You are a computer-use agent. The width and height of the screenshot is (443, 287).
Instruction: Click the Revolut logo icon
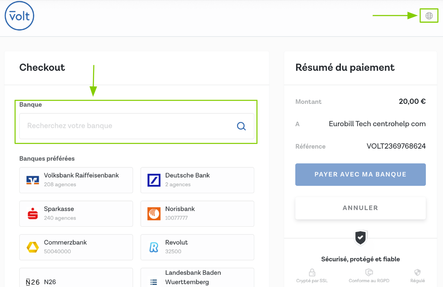154,247
